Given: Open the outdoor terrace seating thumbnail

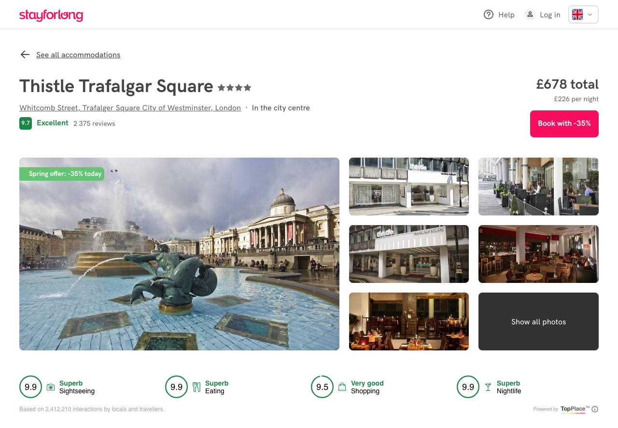Looking at the screenshot, I should (538, 187).
